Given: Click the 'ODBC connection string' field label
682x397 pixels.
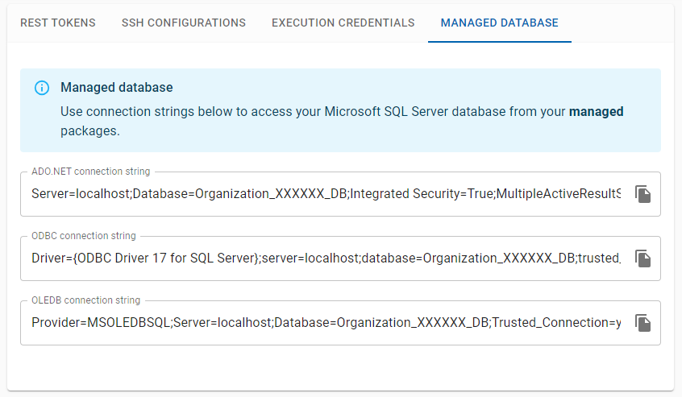Looking at the screenshot, I should 84,236.
